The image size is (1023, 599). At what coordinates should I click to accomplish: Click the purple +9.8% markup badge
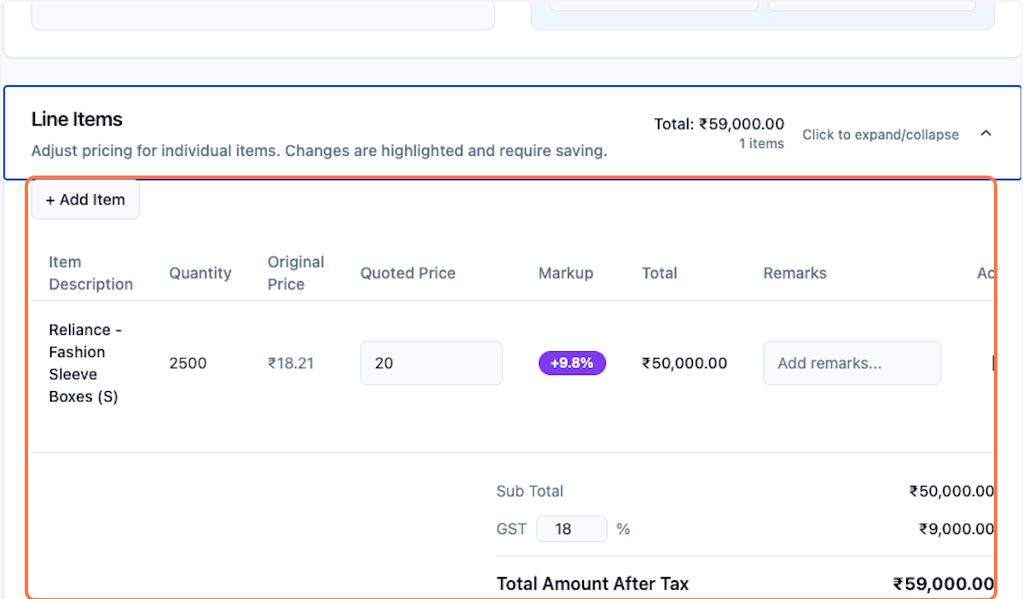pos(572,363)
